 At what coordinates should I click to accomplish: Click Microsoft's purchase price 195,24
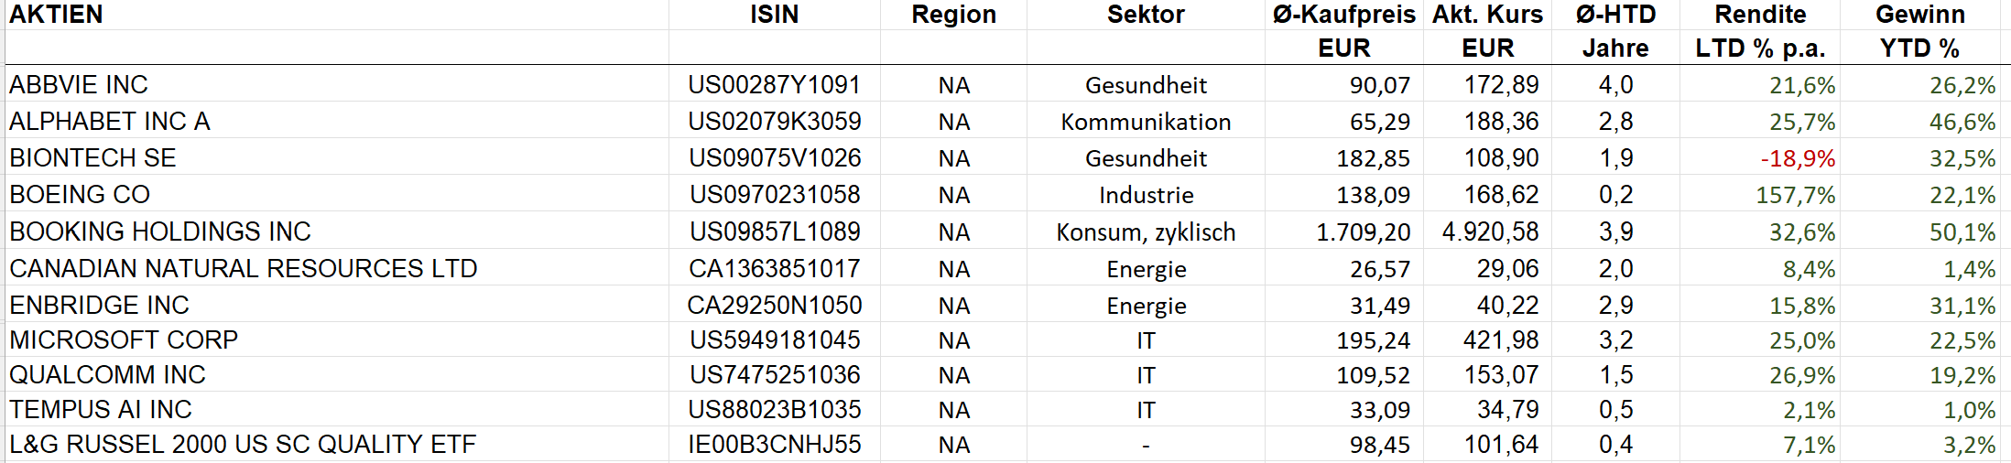[1373, 340]
